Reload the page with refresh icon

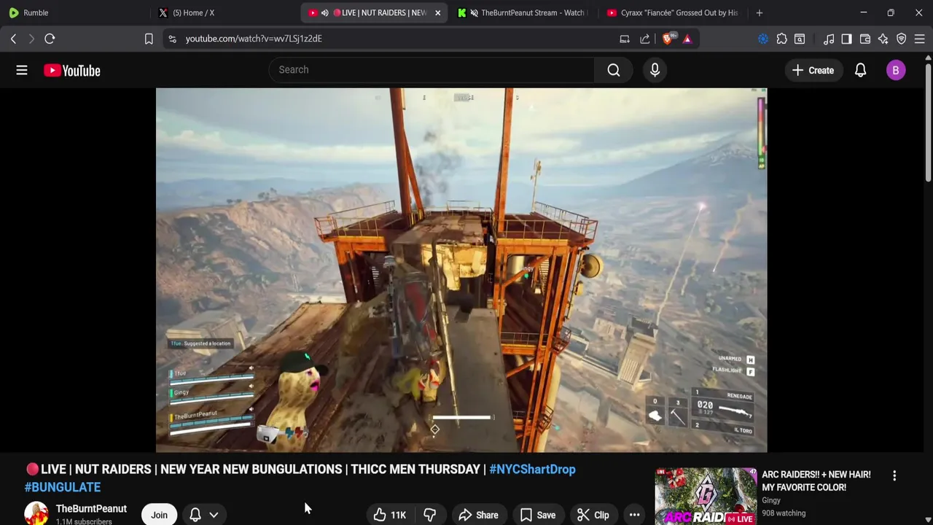(x=50, y=39)
